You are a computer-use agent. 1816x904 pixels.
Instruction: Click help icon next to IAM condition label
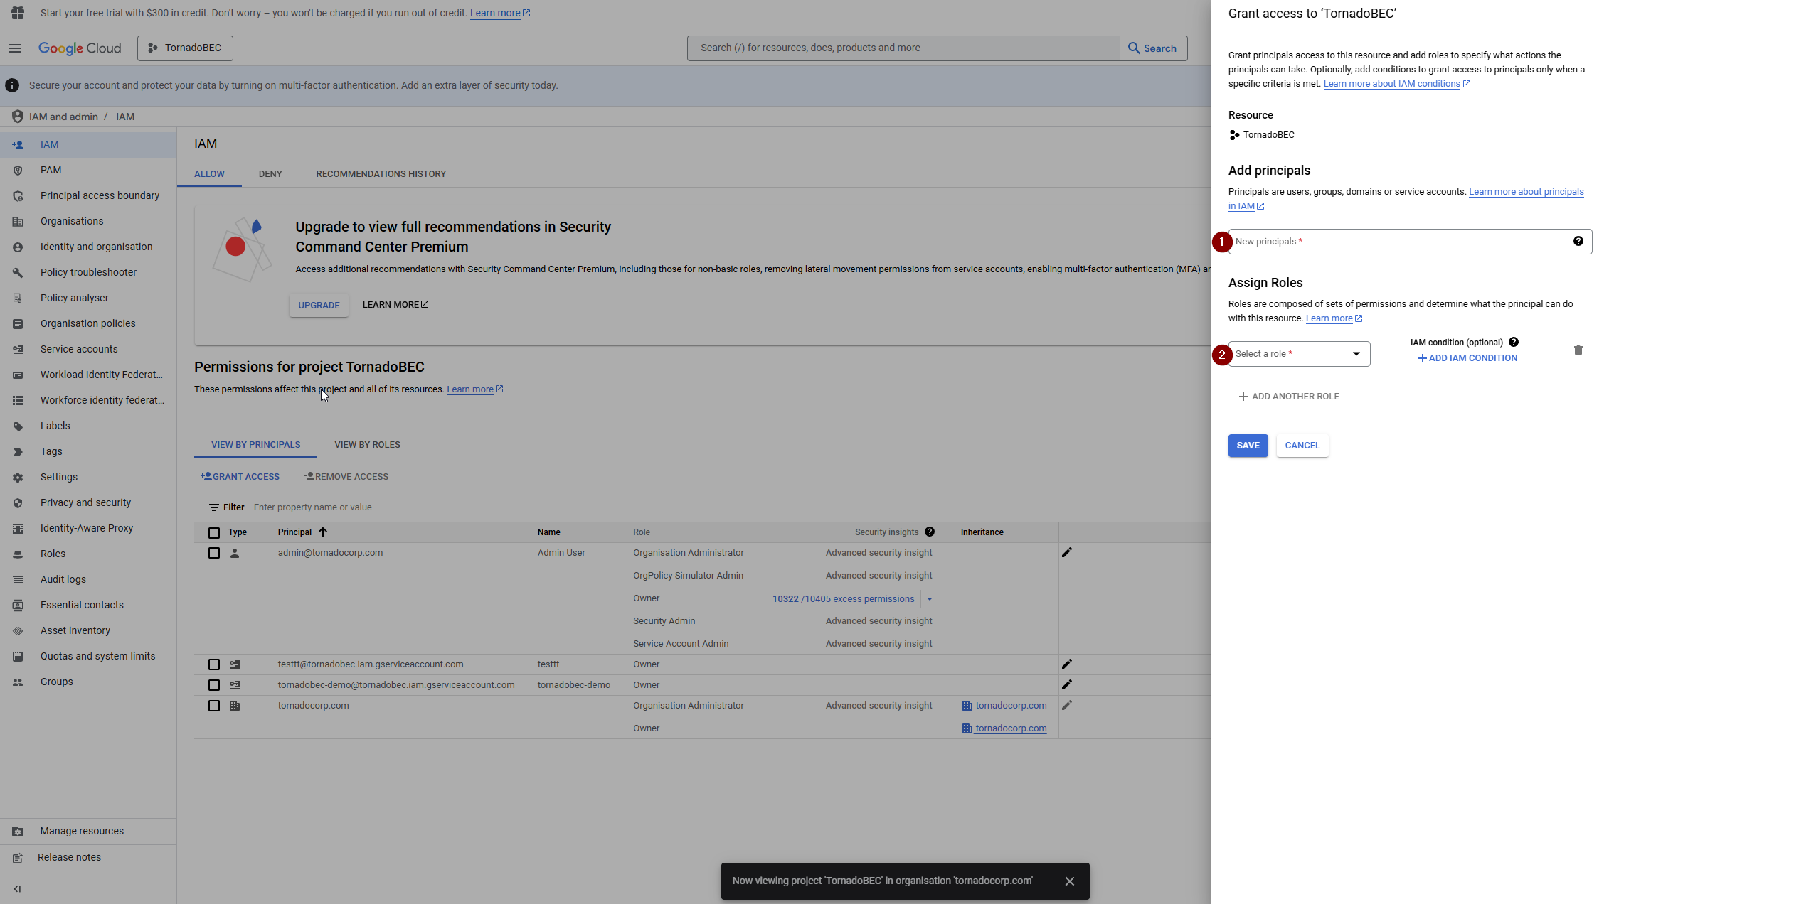click(1513, 342)
